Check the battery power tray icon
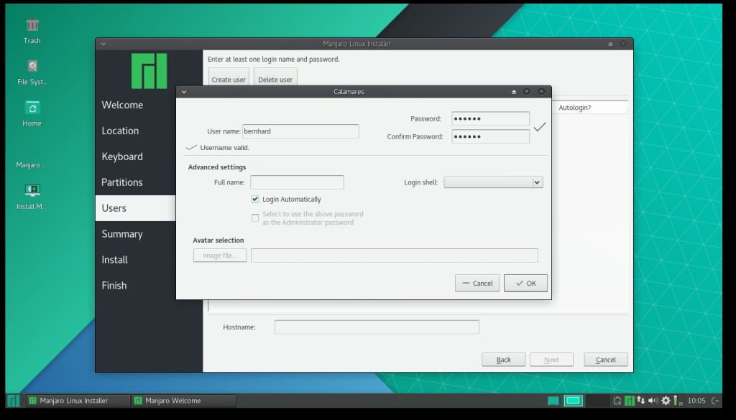Screen dimensions: 736x420 (x=677, y=401)
